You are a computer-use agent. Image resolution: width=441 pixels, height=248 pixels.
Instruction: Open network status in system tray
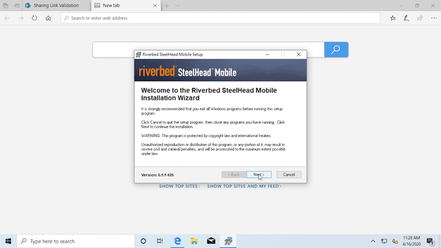point(384,241)
